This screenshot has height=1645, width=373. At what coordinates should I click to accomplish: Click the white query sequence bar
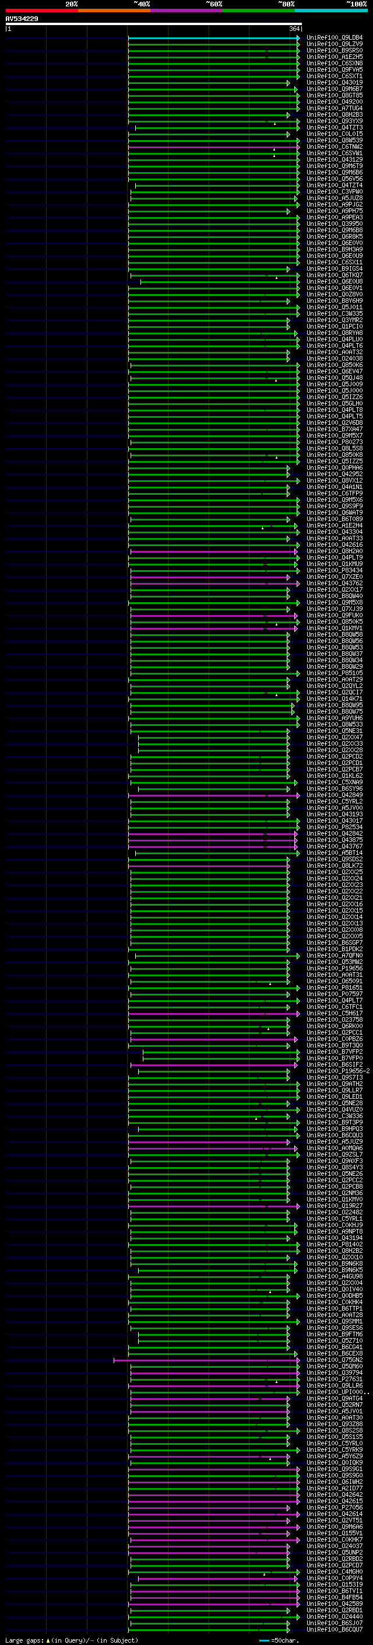point(154,25)
